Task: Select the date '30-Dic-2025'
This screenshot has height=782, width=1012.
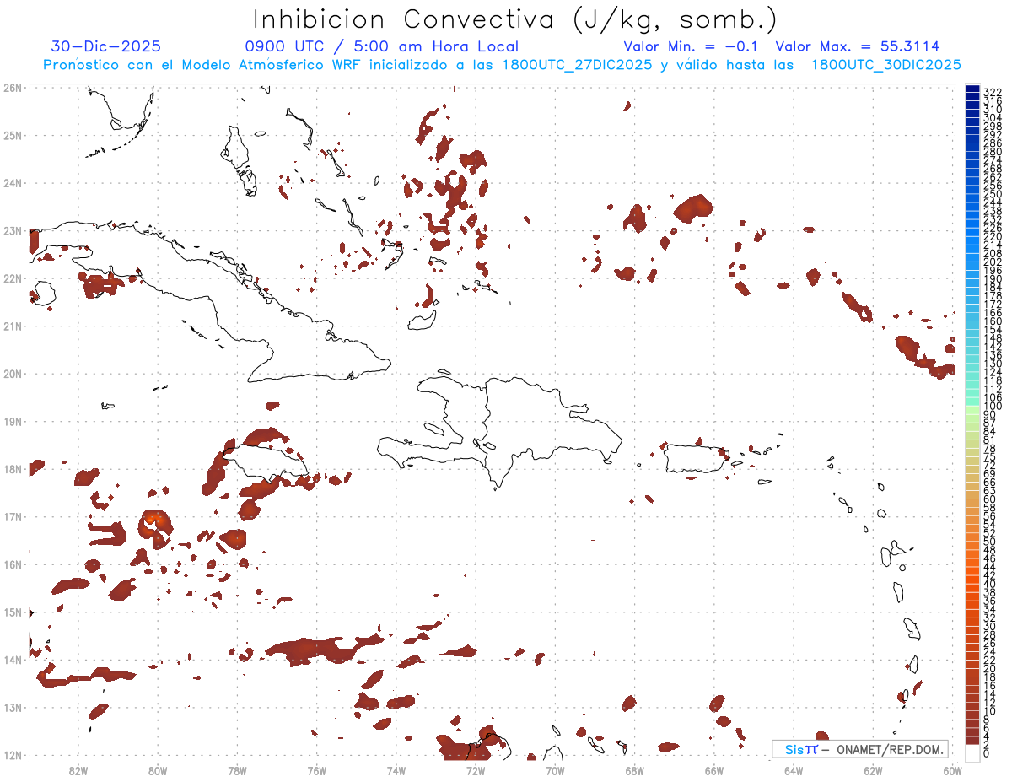Action: tap(105, 47)
